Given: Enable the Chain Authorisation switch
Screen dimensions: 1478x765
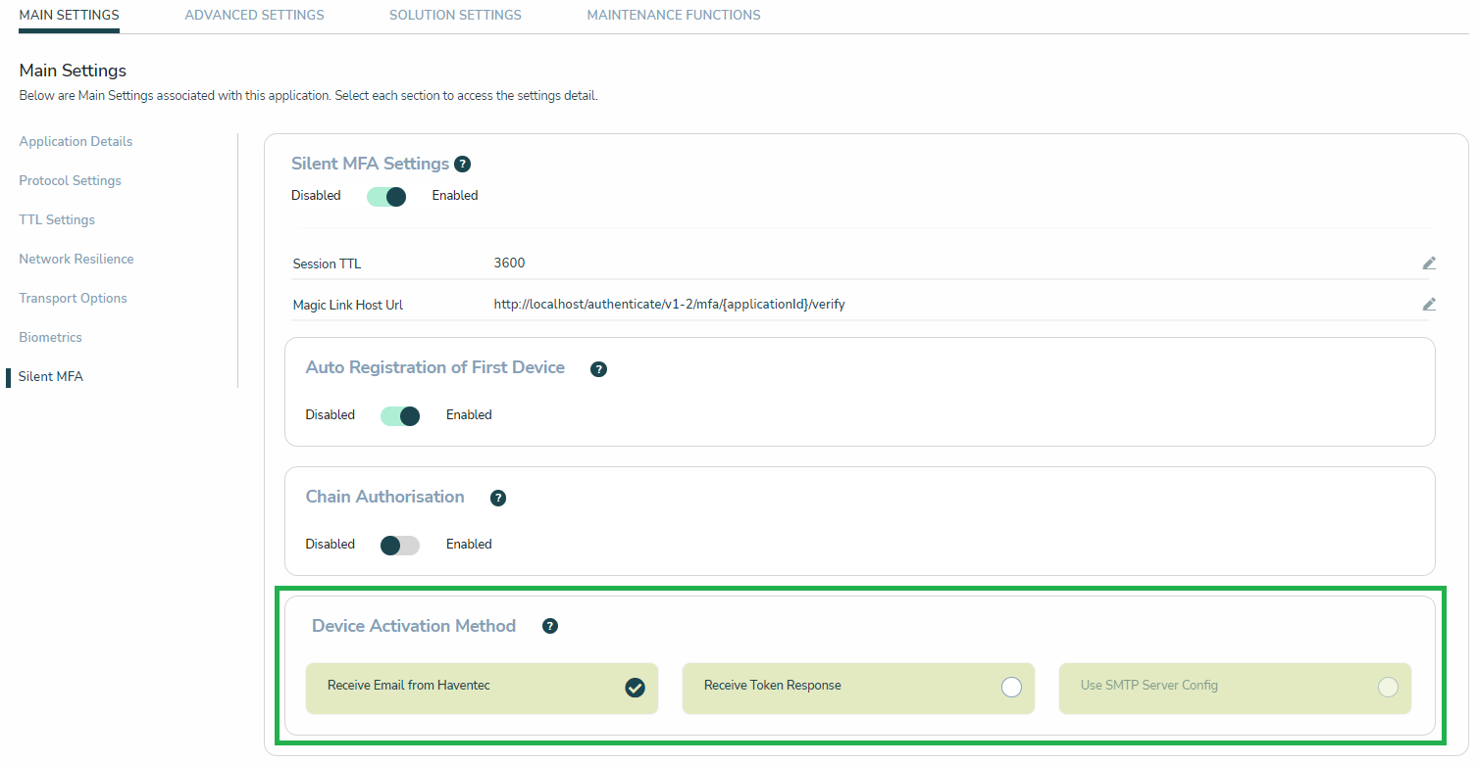Looking at the screenshot, I should [x=400, y=545].
